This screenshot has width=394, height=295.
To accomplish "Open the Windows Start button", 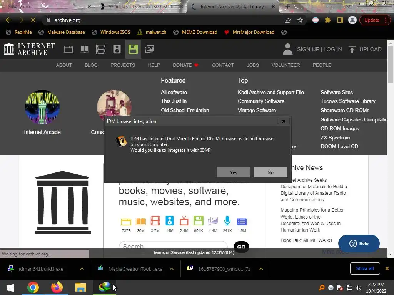I will tap(10, 287).
